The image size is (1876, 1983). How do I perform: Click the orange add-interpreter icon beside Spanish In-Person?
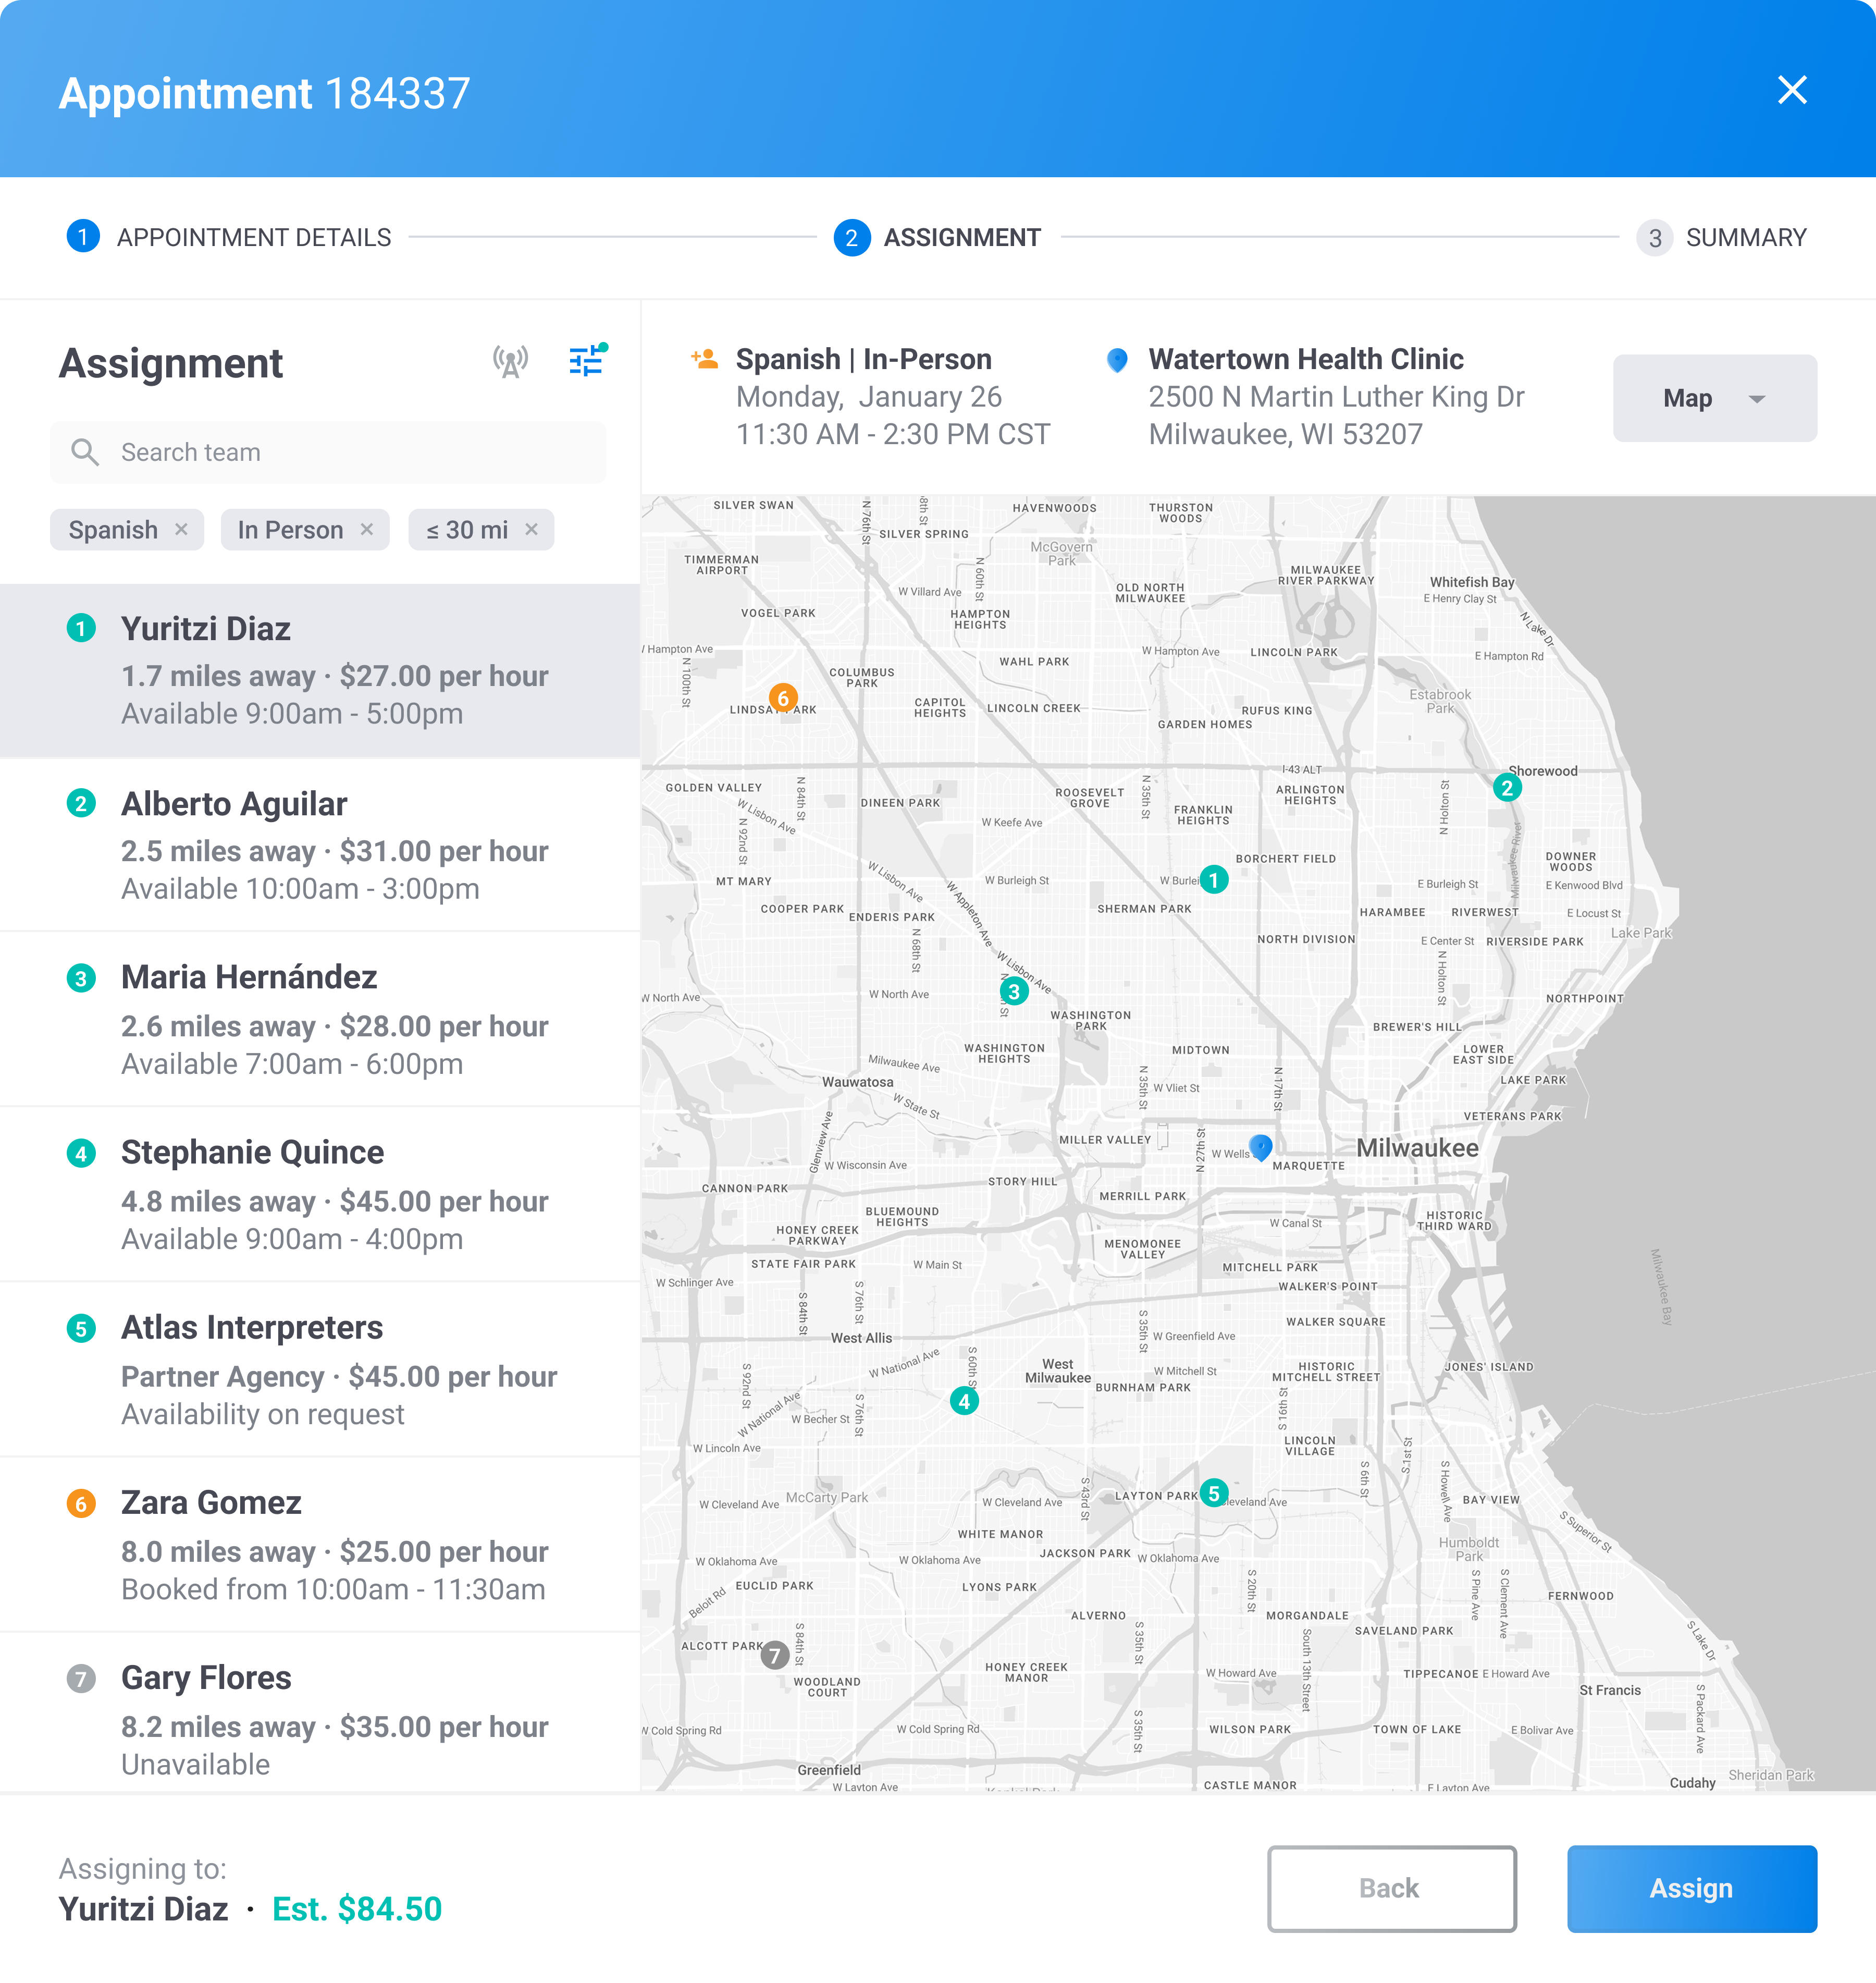click(x=705, y=358)
